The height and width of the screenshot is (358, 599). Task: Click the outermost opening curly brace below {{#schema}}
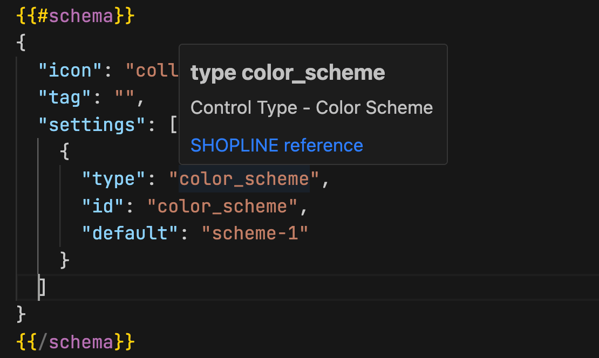[21, 43]
